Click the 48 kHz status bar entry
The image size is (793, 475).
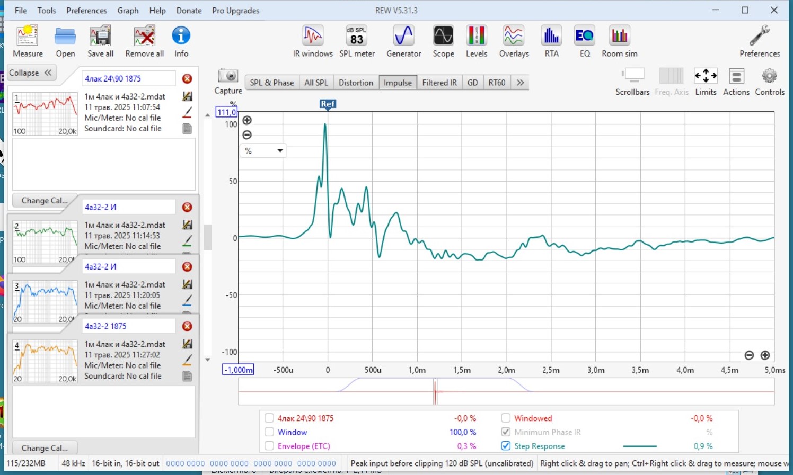[x=73, y=463]
